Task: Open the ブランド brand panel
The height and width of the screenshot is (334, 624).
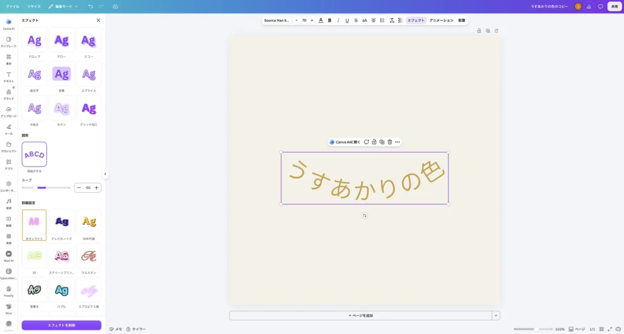Action: [9, 94]
